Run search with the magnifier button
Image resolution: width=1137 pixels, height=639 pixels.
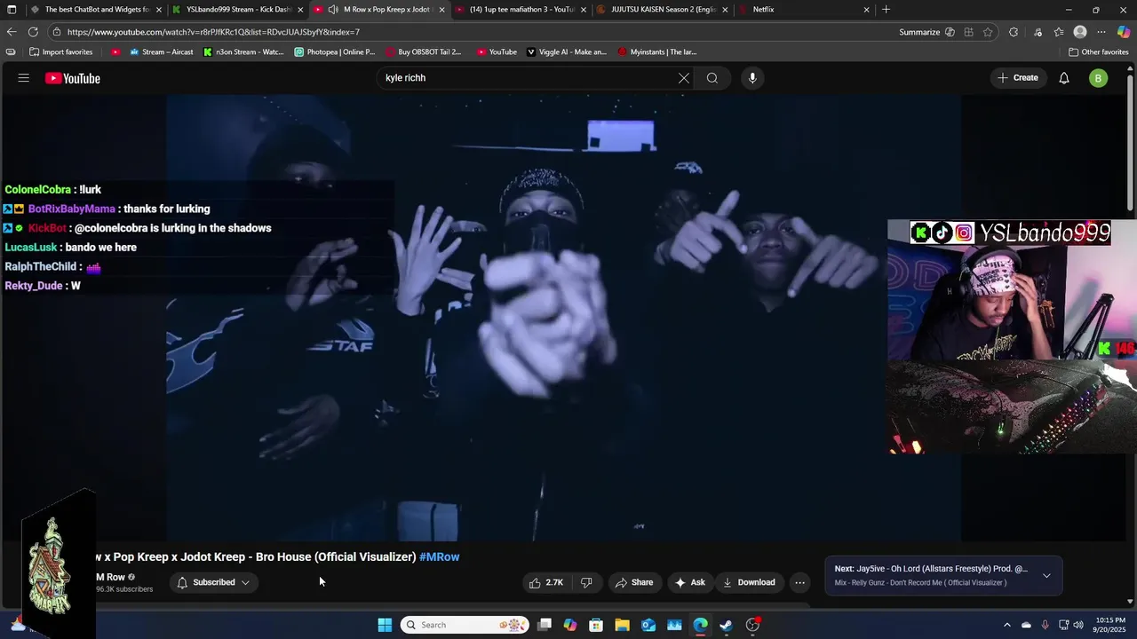pos(712,78)
